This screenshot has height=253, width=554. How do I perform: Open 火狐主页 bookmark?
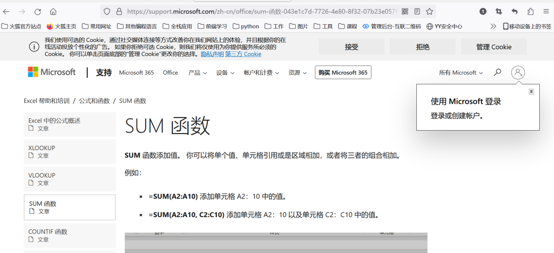pos(61,26)
